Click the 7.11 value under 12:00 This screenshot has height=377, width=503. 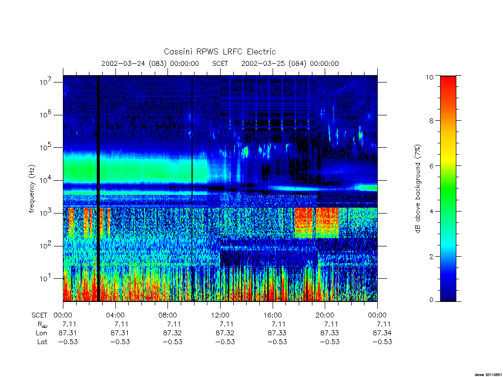pyautogui.click(x=226, y=324)
